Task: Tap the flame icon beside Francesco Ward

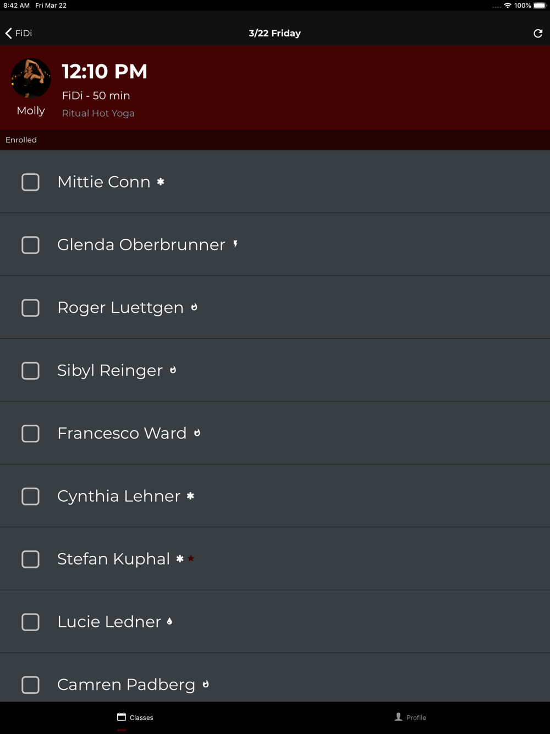Action: 197,433
